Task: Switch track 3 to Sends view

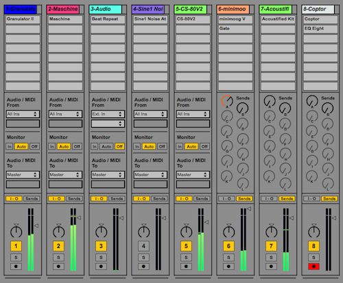Action: click(117, 199)
